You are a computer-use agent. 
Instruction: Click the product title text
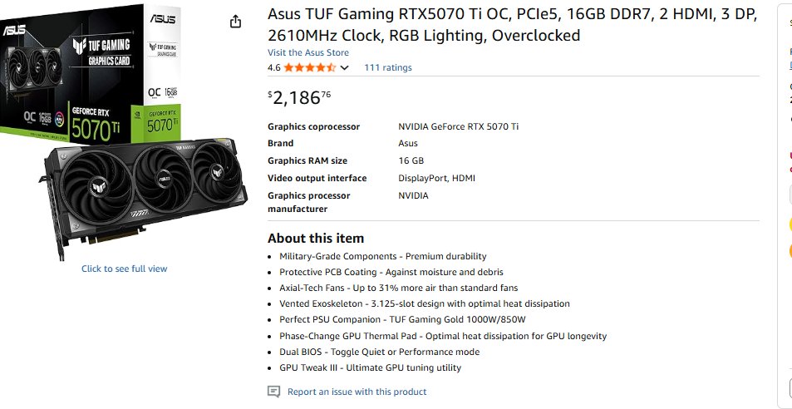click(x=511, y=25)
